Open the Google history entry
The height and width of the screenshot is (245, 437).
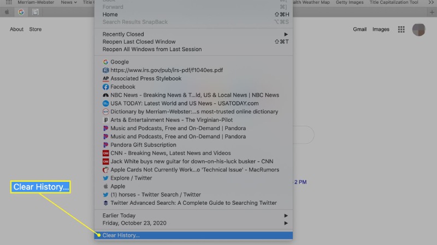click(x=193, y=62)
